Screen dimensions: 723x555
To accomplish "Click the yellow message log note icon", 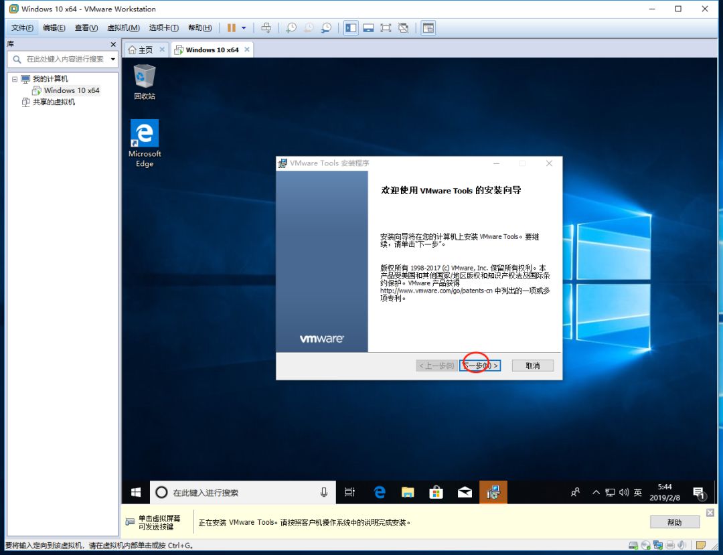I will tap(701, 546).
